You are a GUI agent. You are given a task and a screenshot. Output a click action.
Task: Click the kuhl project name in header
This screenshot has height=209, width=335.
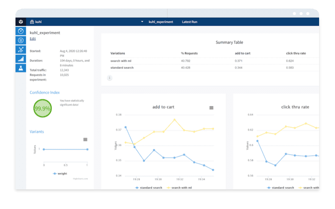point(39,22)
